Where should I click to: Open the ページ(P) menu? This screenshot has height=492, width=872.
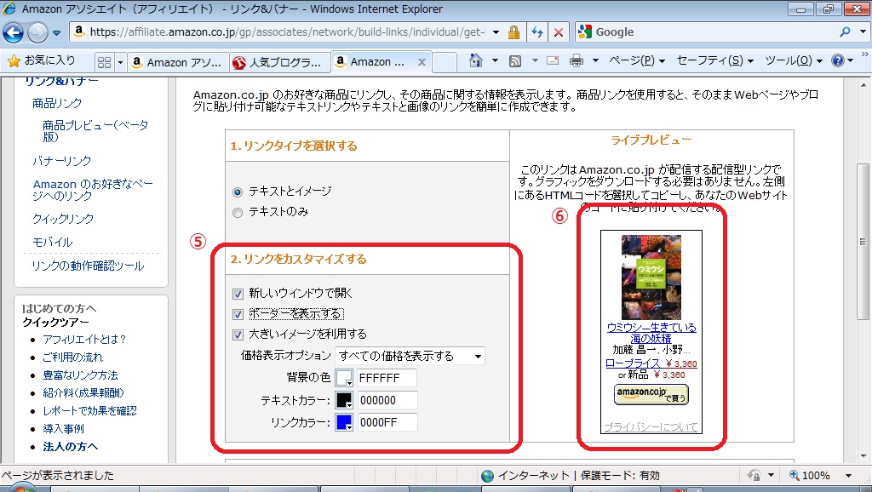(x=637, y=60)
